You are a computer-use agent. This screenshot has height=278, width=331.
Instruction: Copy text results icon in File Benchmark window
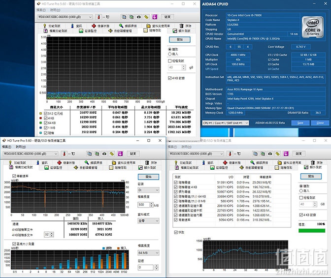(90, 154)
